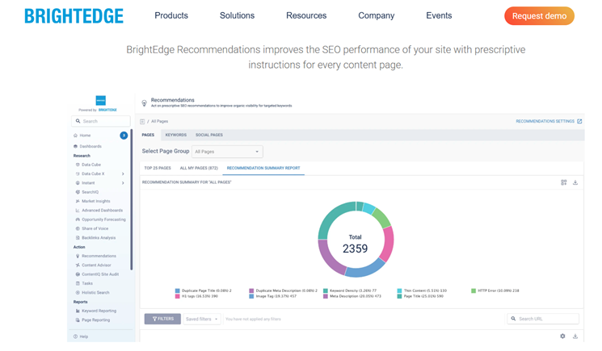The image size is (602, 351).
Task: Open ContentIQ Site Audit in the sidebar
Action: pos(100,274)
